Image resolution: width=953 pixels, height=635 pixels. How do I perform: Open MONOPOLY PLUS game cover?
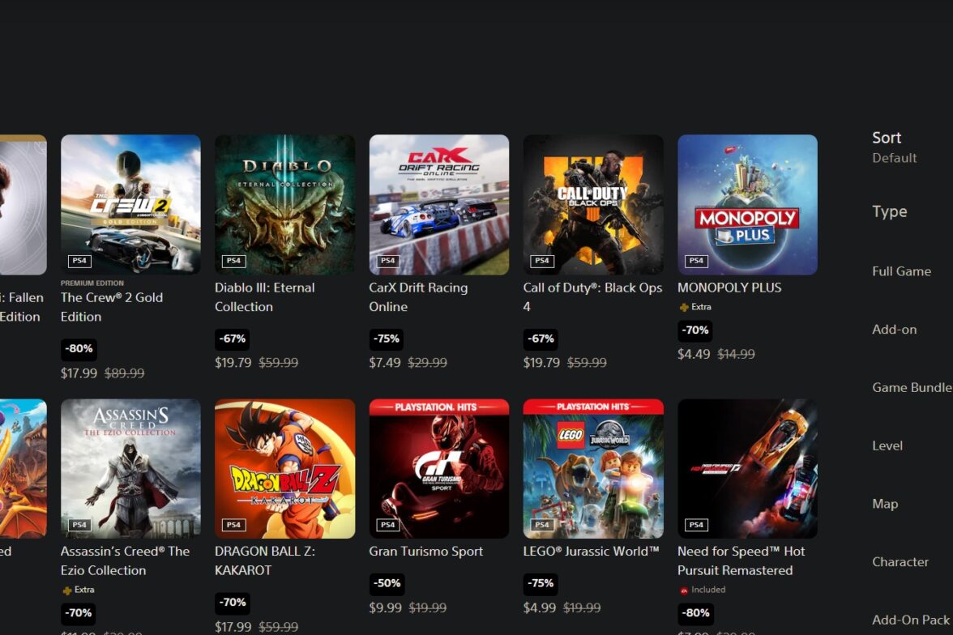pos(747,204)
